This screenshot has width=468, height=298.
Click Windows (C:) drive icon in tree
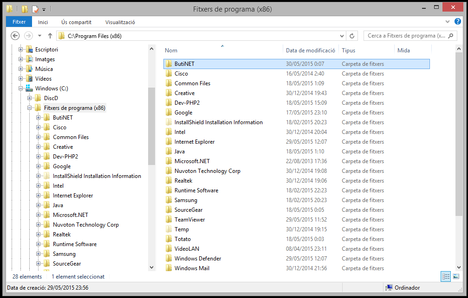pos(29,88)
